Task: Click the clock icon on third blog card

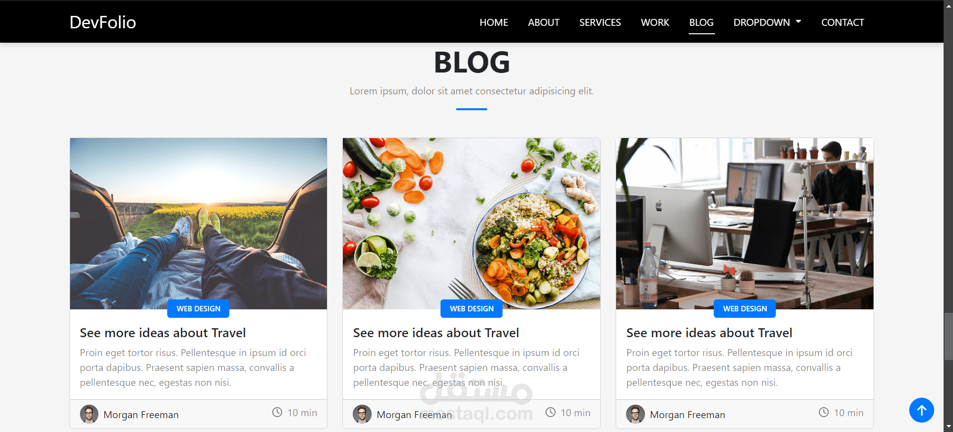Action: [x=824, y=412]
